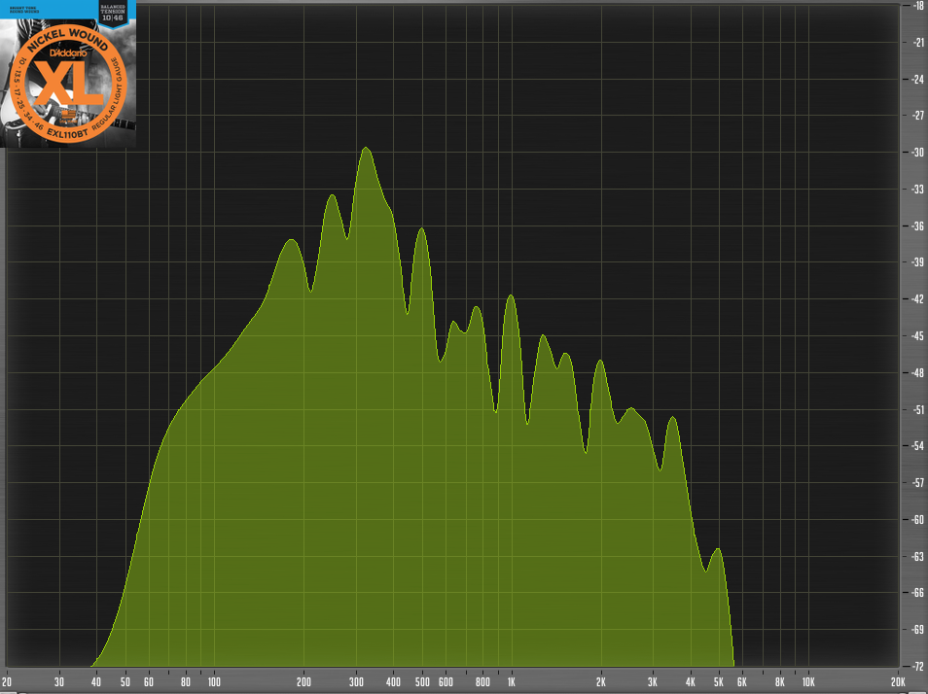Click the "-18" dB scale label

coord(917,5)
